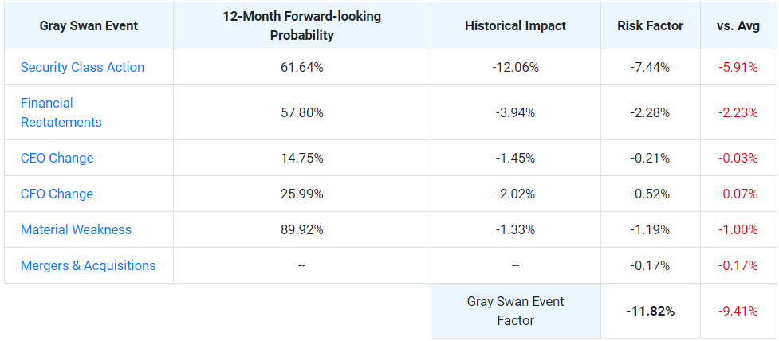Click the red -5.91% vs. Avg value
This screenshot has width=779, height=341.
point(738,67)
